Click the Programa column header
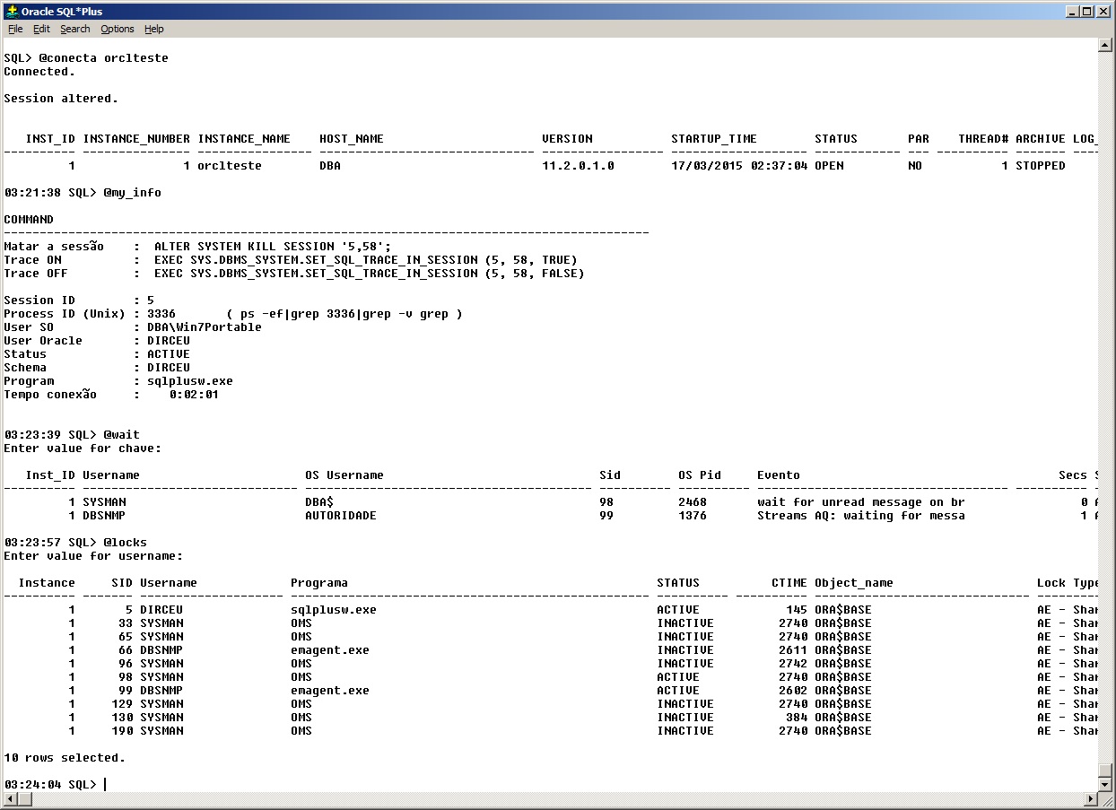The image size is (1116, 810). coord(319,583)
